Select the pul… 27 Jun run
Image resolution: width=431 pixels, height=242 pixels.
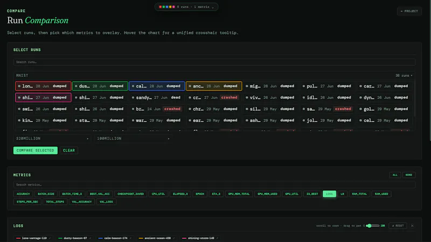pos(328,86)
